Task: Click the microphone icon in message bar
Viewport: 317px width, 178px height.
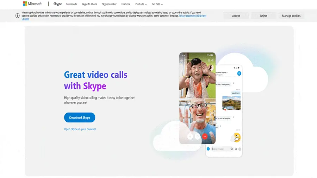Action: pos(236,149)
